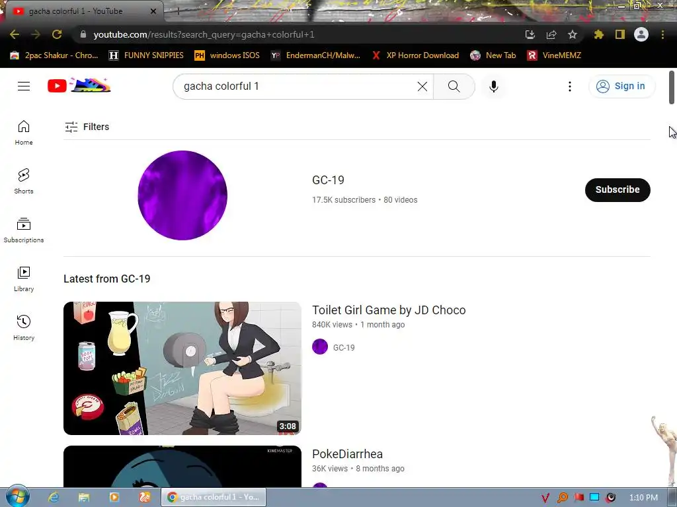Click the network monitor tray icon
677x507 pixels.
594,497
